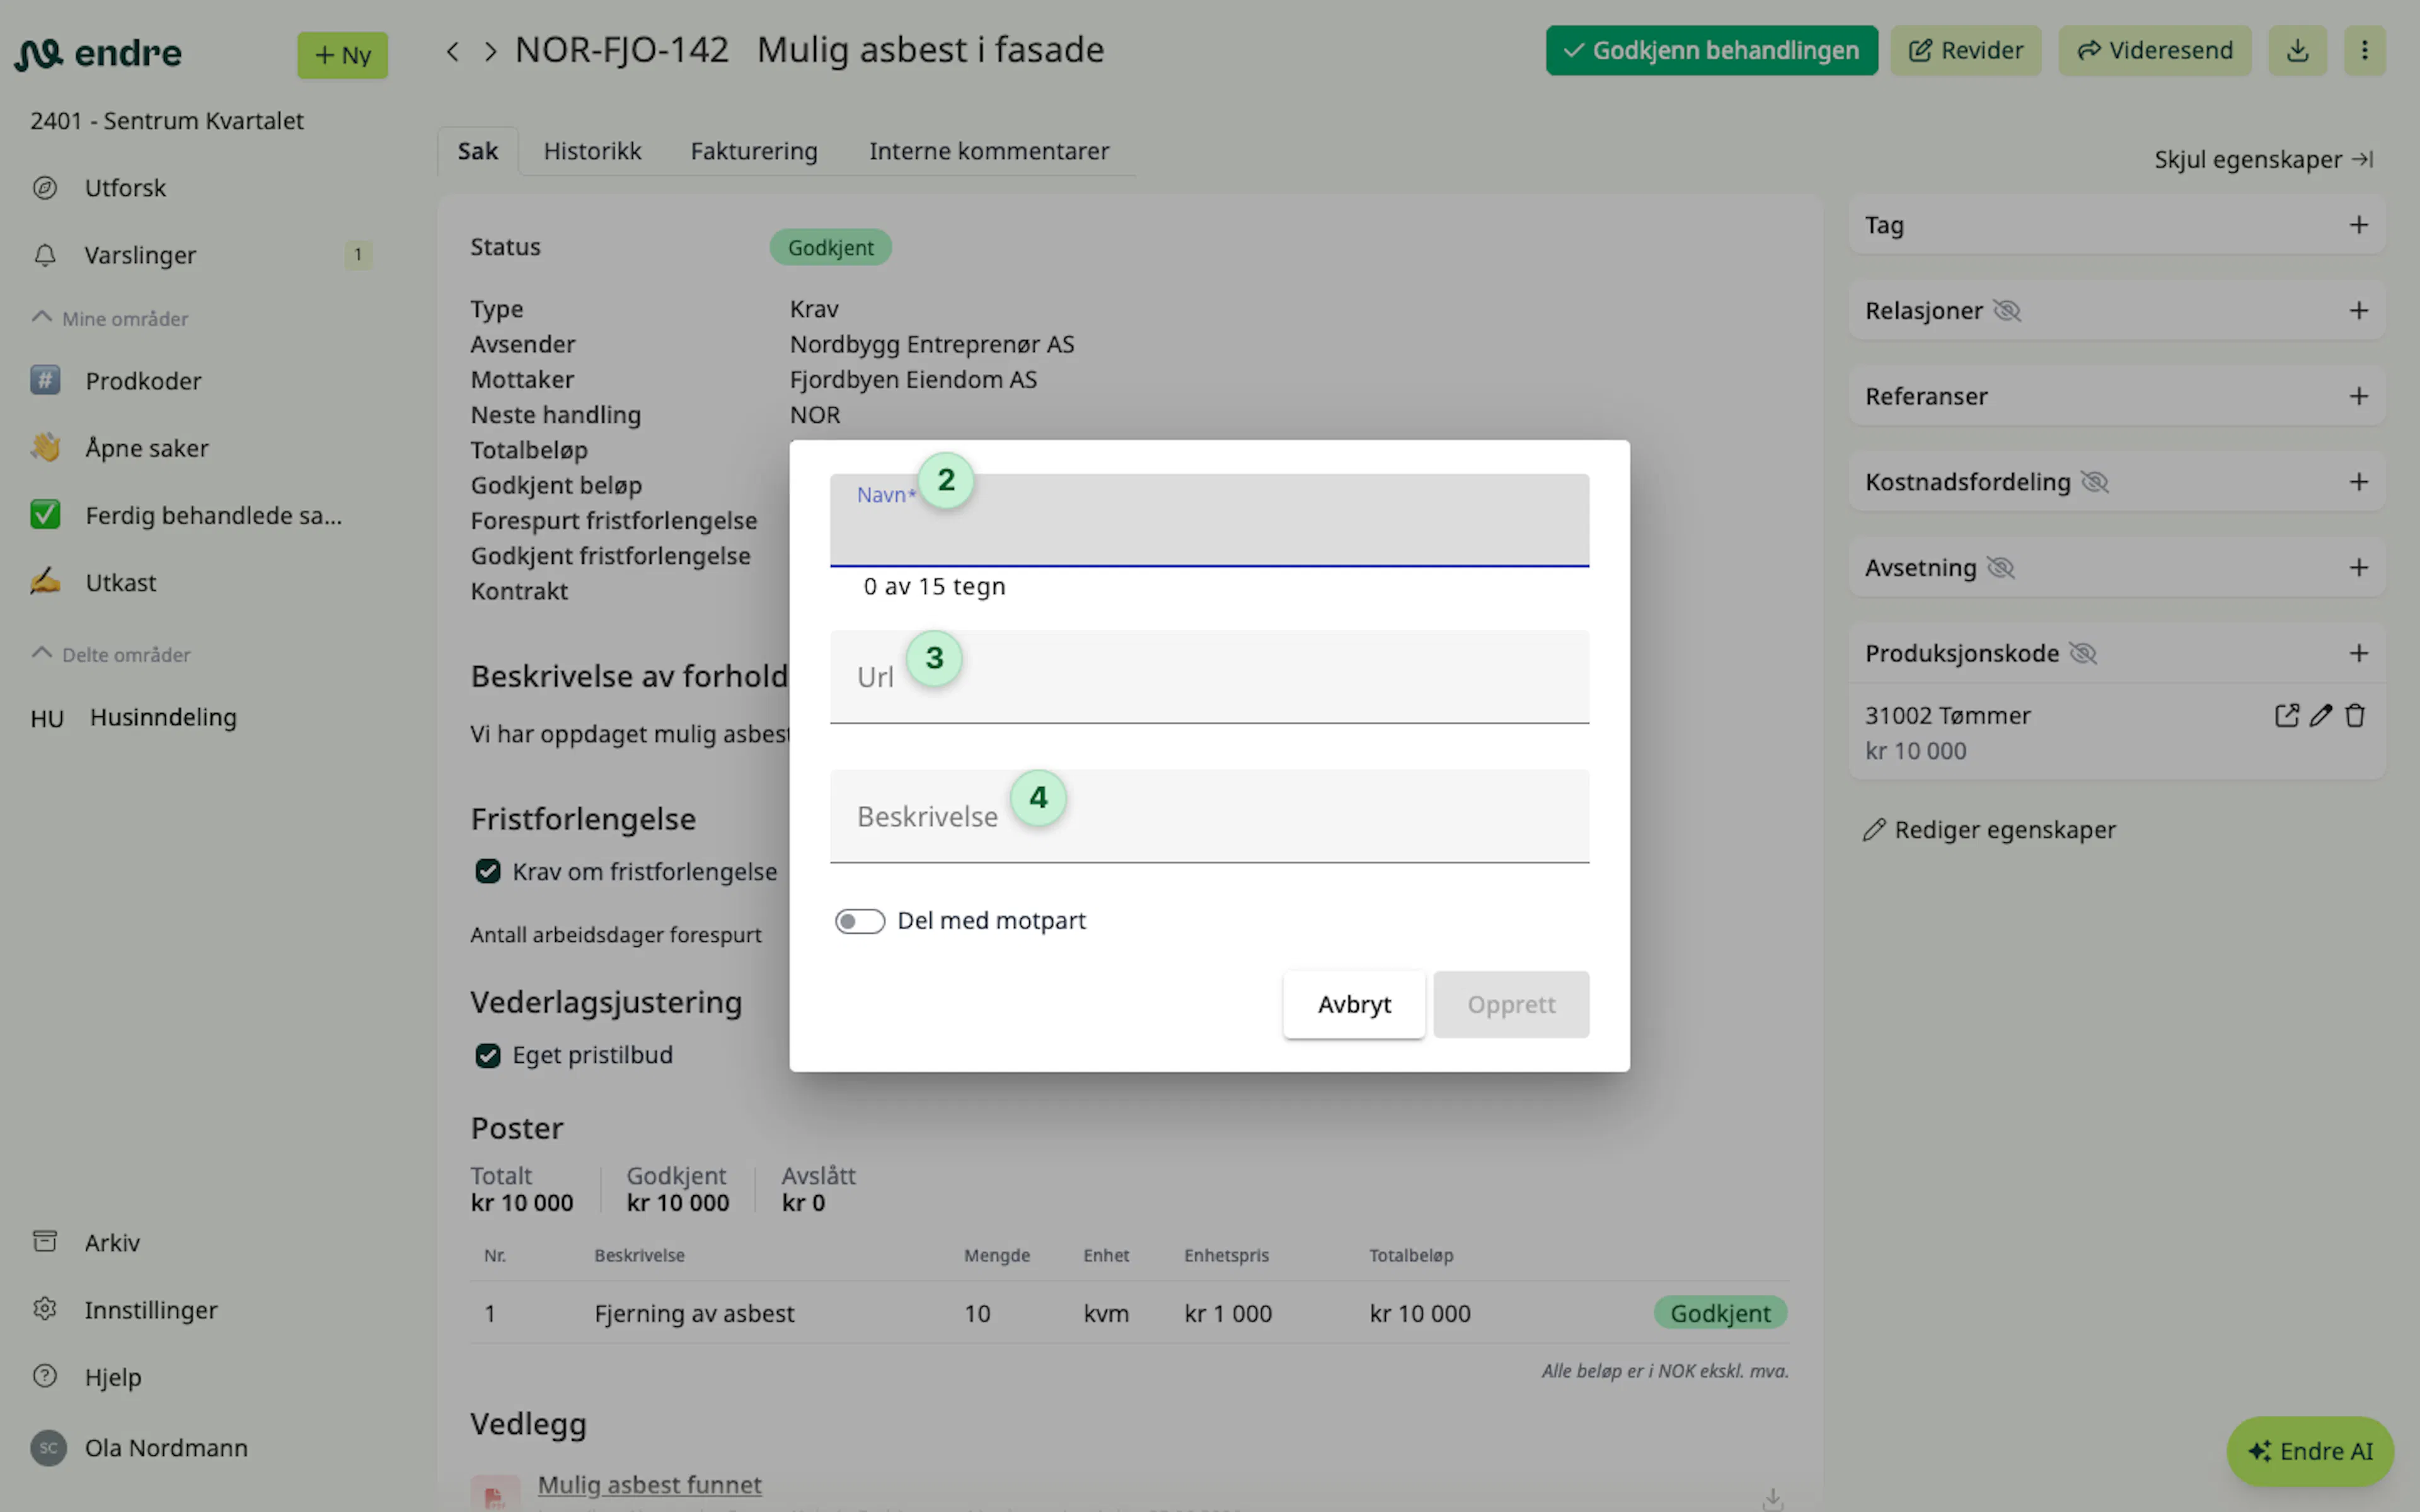Click Fjerning av asbest table row
The height and width of the screenshot is (1512, 2420).
click(x=1128, y=1313)
